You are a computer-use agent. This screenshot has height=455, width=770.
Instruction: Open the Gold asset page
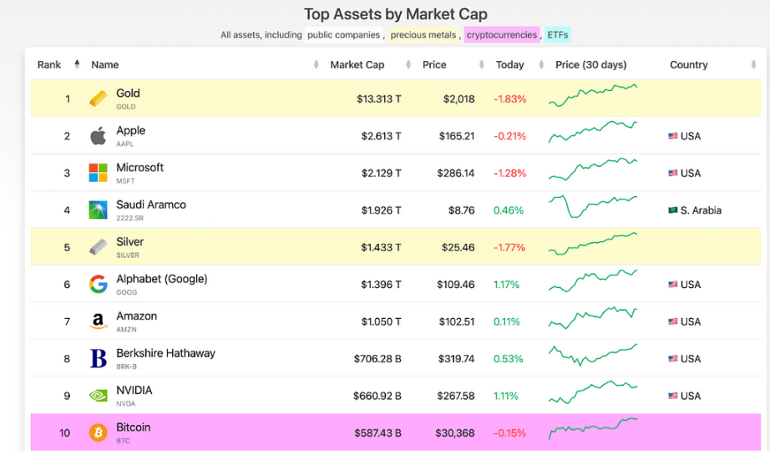(x=128, y=94)
